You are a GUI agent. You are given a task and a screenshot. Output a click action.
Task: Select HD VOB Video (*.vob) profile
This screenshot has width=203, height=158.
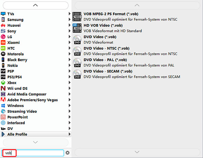(103, 25)
